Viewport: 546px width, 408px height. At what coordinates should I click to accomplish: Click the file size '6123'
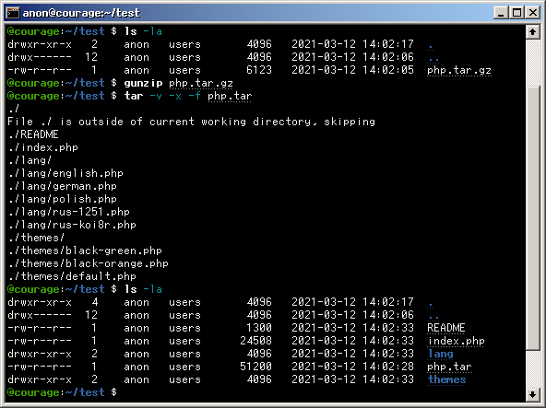pos(259,70)
